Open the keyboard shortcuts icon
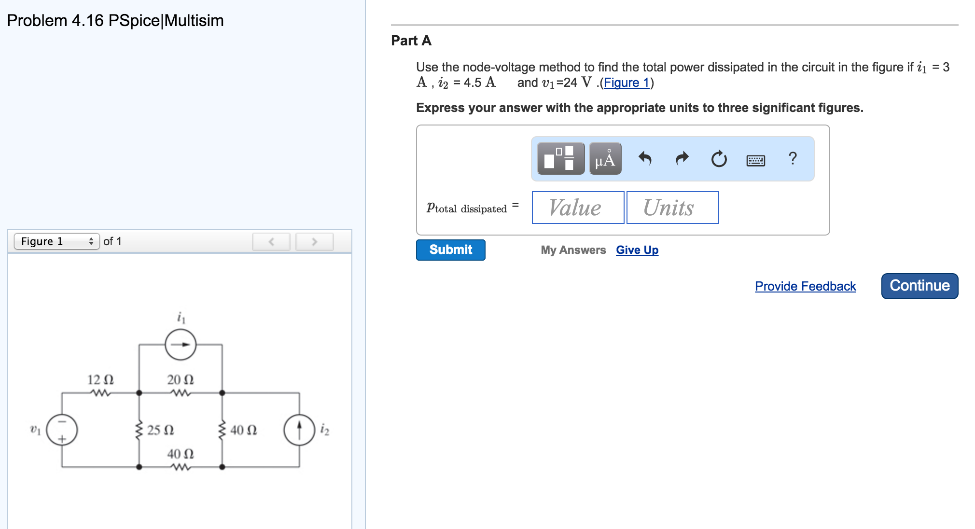 coord(755,160)
